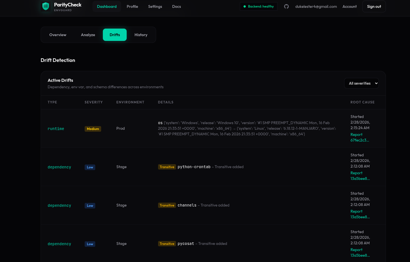Click the Medium severity badge on runtime drift

pos(93,129)
